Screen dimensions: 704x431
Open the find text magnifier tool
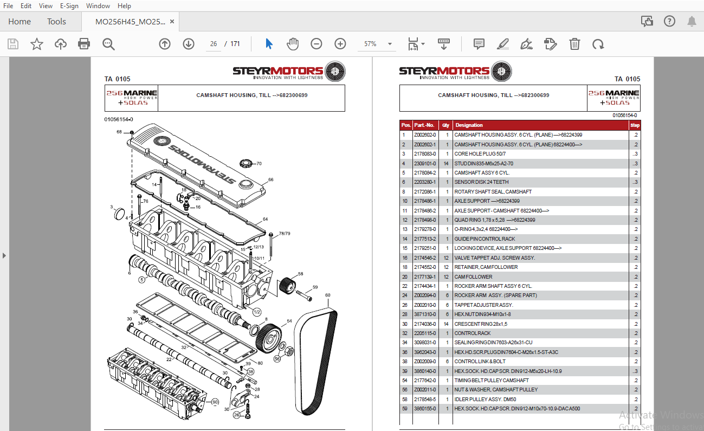[108, 44]
